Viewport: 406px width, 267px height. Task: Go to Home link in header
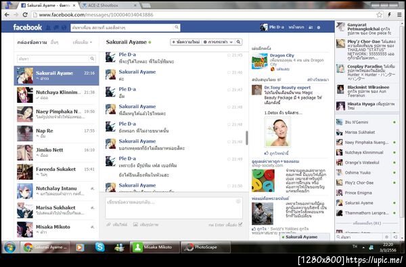coord(296,27)
